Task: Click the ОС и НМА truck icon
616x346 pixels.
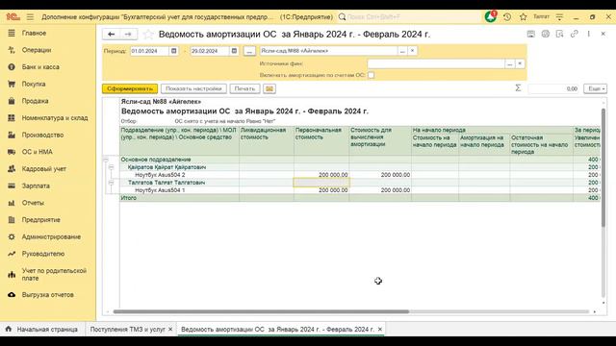Action: pos(12,152)
